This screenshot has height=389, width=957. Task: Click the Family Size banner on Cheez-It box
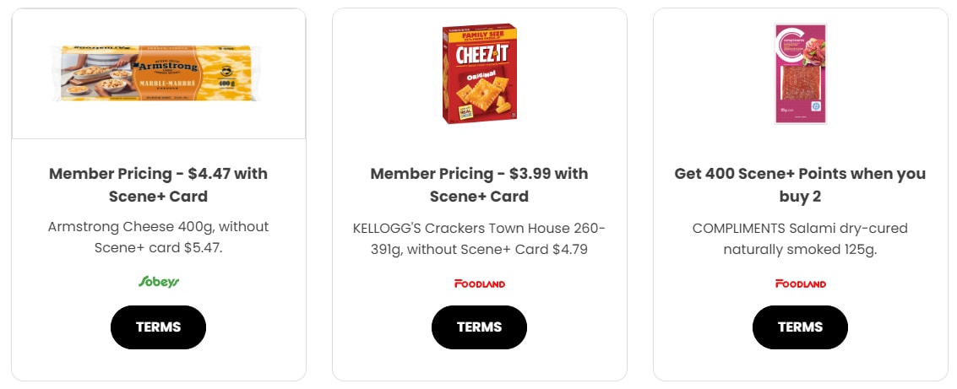pos(479,35)
